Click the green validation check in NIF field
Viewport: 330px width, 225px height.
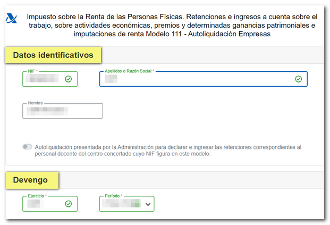(x=68, y=79)
